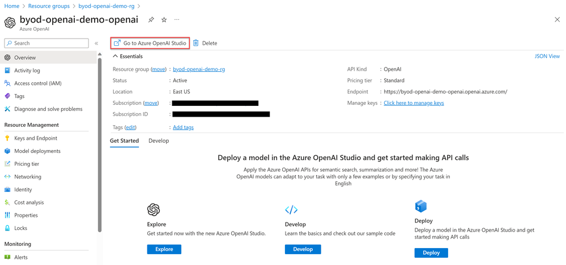Screen dimensions: 566x265
Task: Collapse the Essentials section
Action: click(x=128, y=56)
